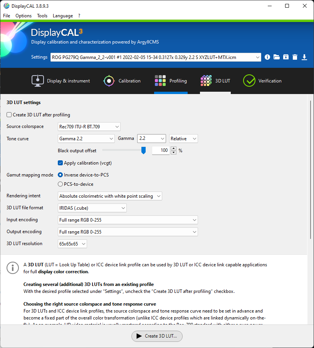Screen dimensions: 314x348
Task: Click the Create 3D LUT... button
Action: [157, 336]
